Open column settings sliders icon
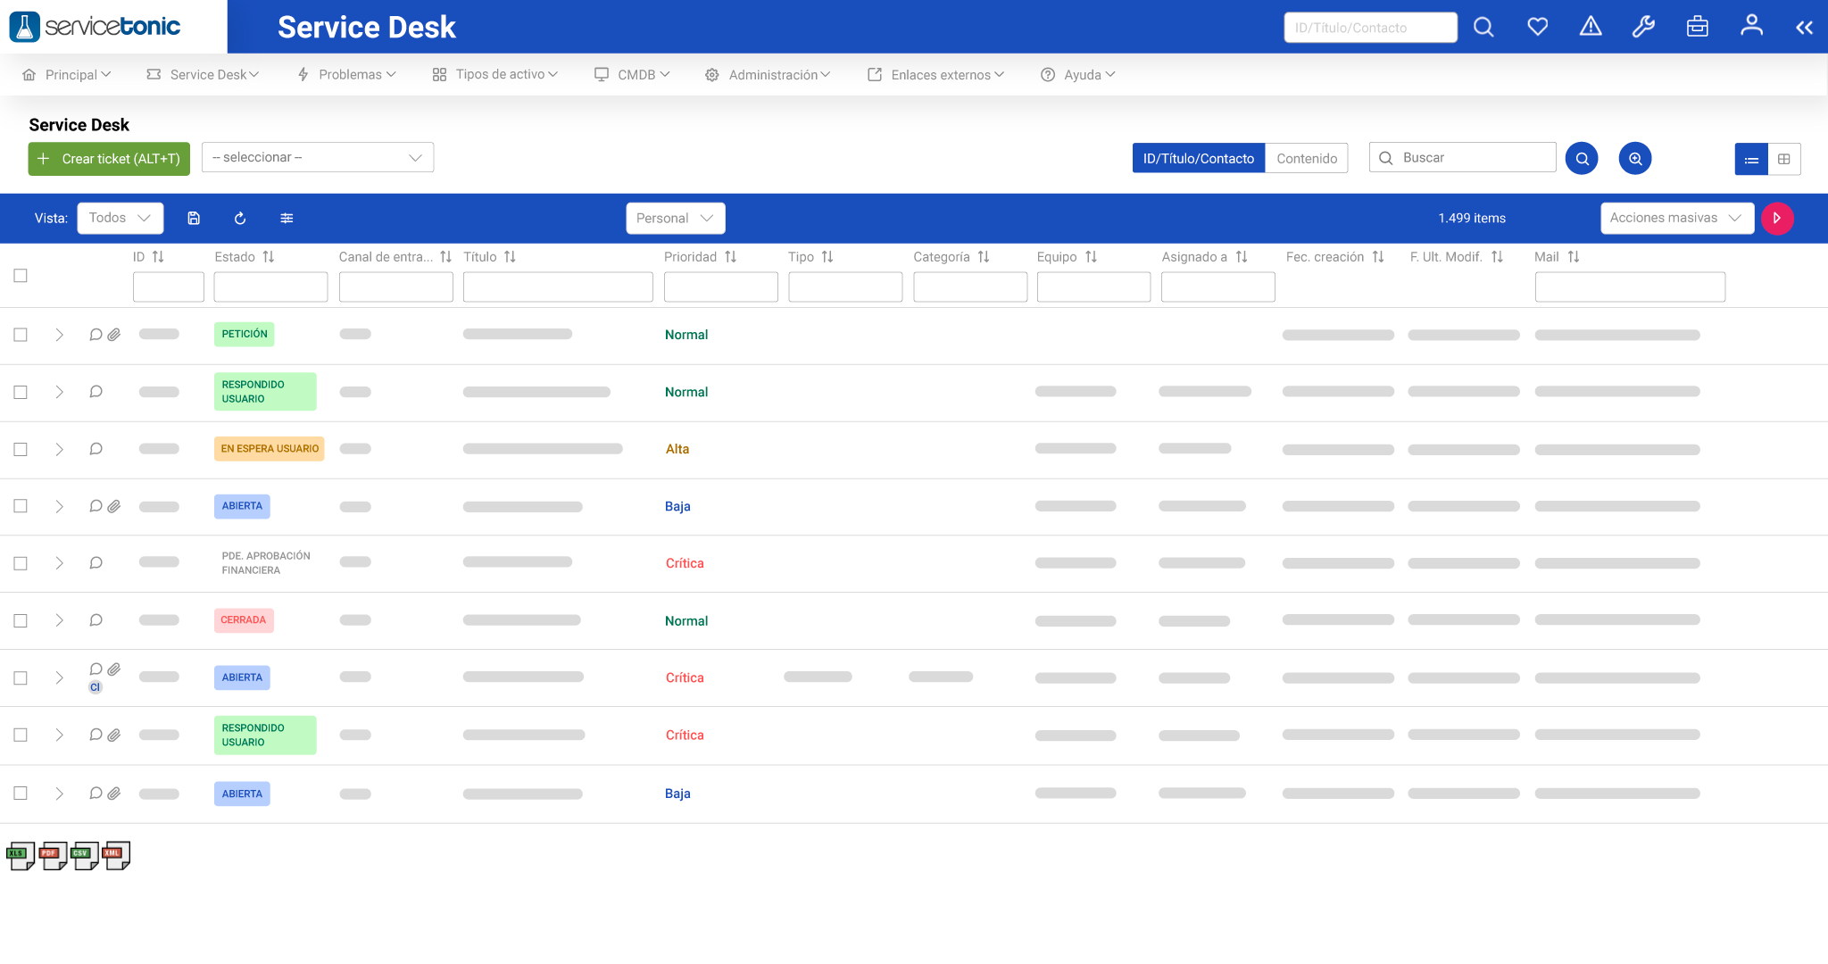1828x964 pixels. coord(287,218)
